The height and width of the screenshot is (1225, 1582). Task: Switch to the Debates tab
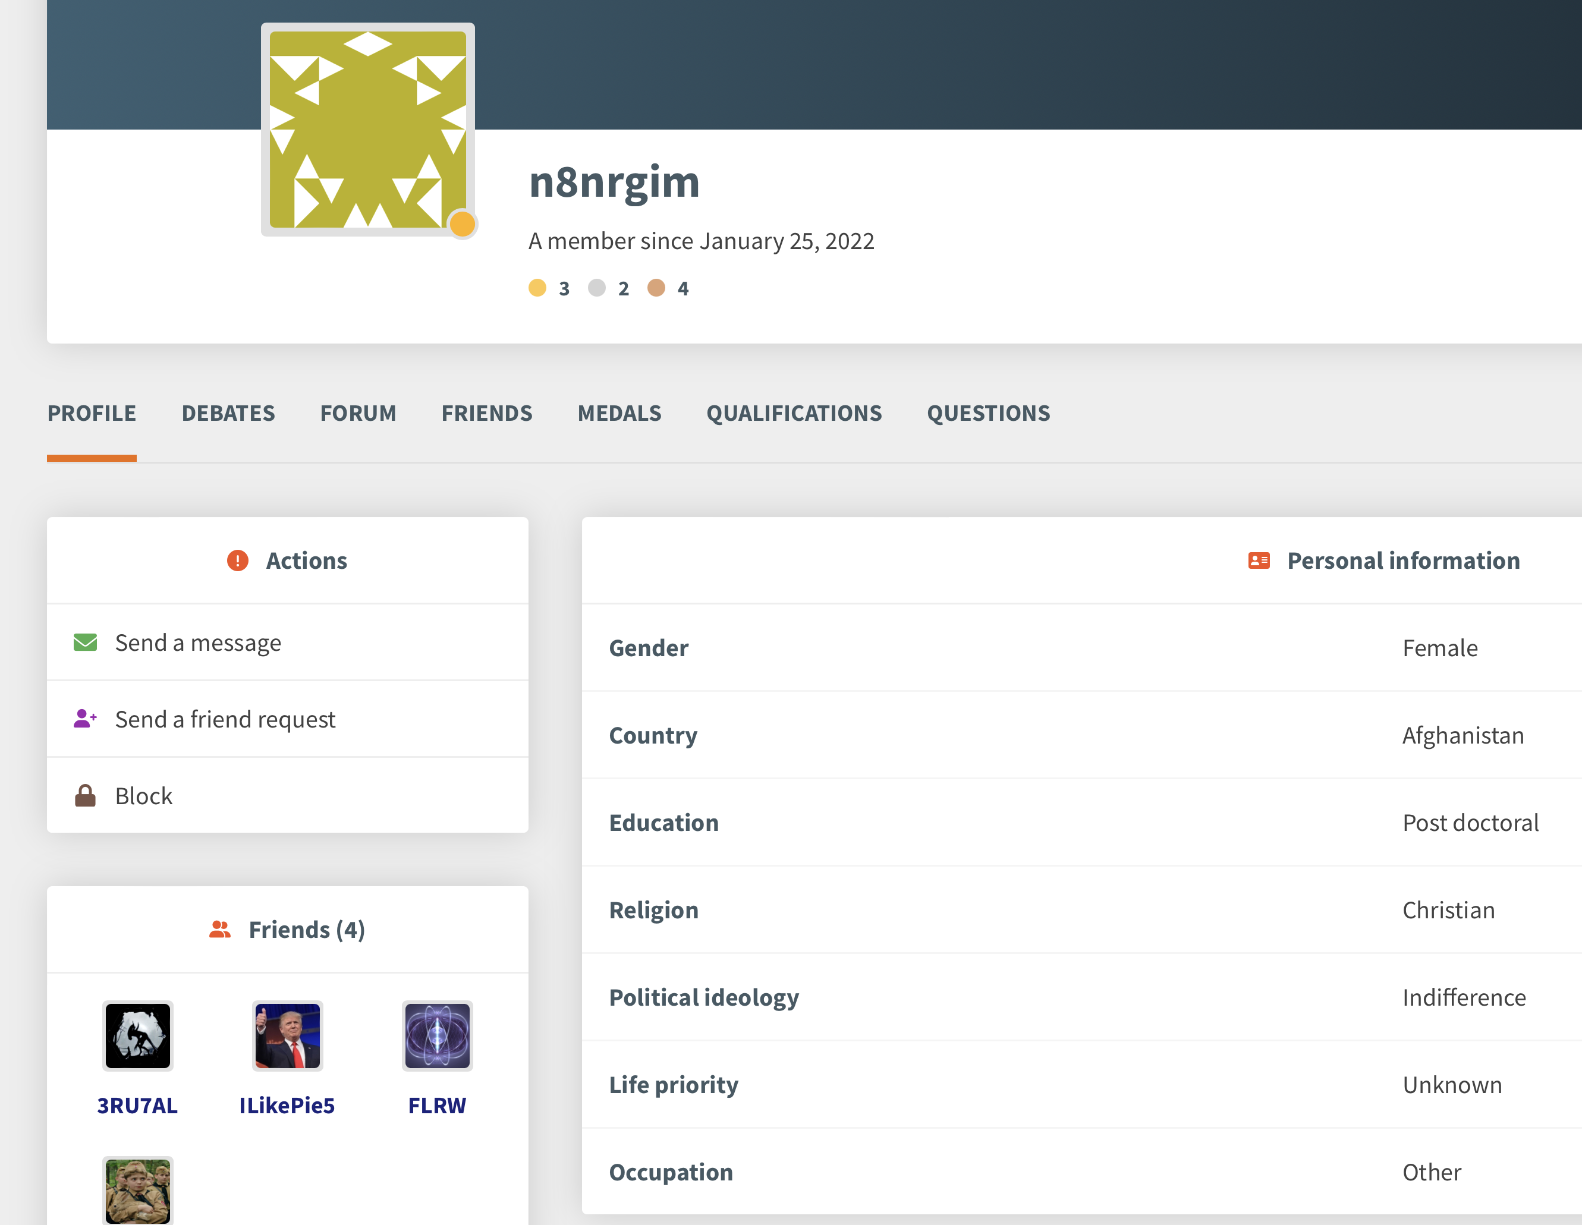coord(228,414)
